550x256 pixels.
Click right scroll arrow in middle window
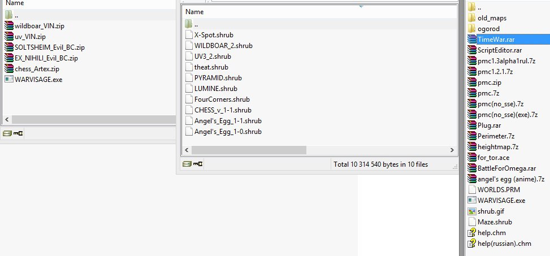[452, 150]
